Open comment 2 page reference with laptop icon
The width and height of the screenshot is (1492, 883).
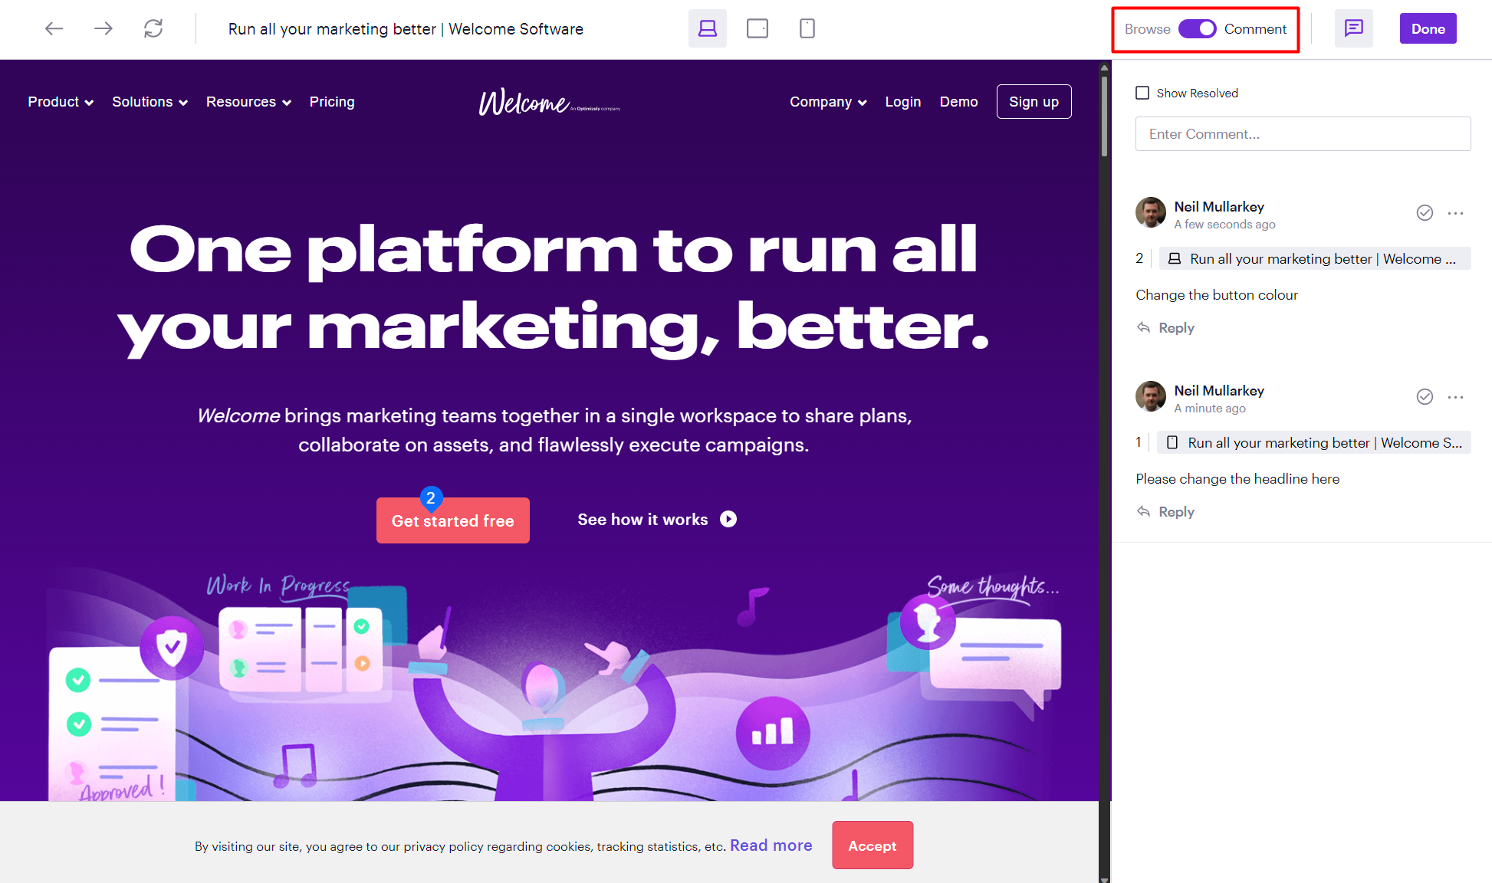click(x=1314, y=259)
